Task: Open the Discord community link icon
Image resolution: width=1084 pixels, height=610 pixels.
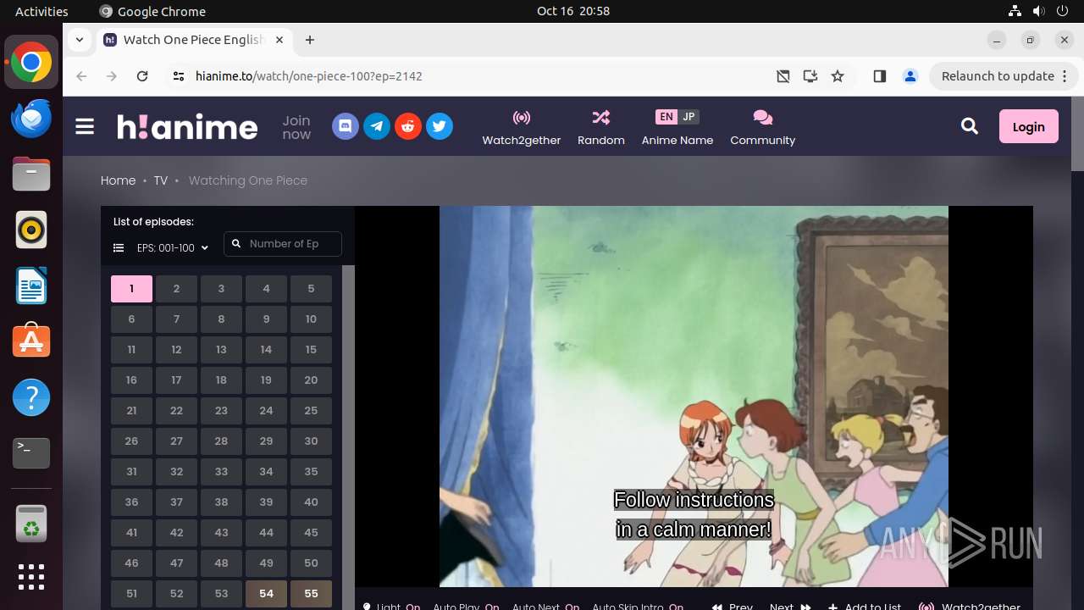Action: [346, 127]
